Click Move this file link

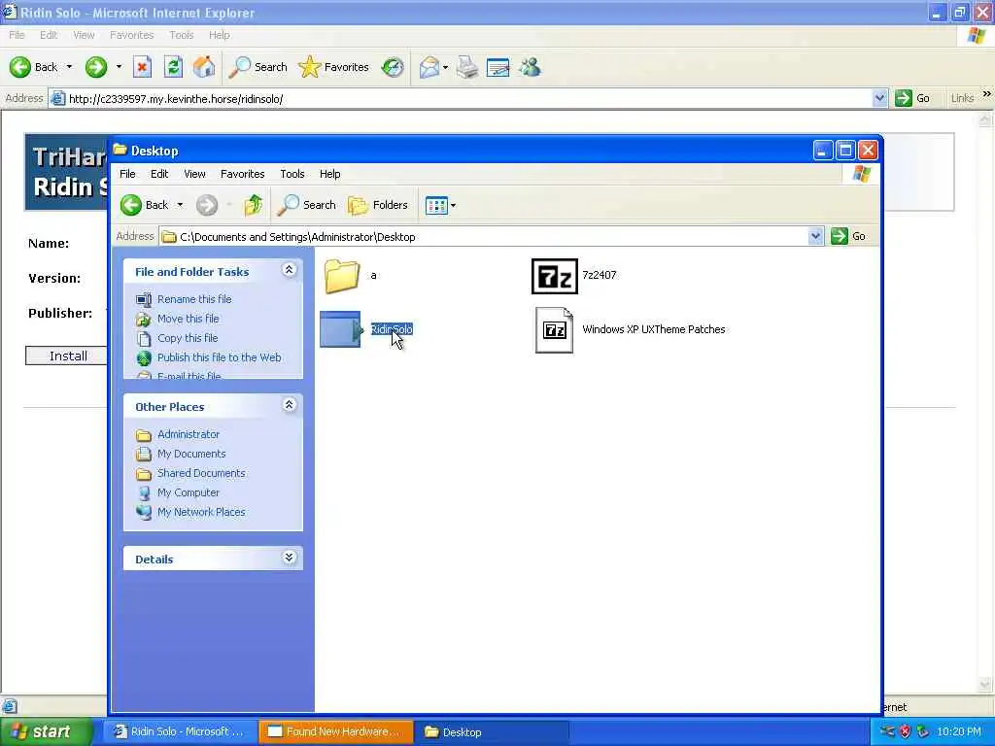pos(188,319)
